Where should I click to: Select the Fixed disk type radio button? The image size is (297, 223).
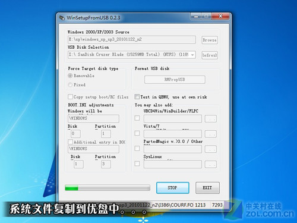tap(70, 84)
